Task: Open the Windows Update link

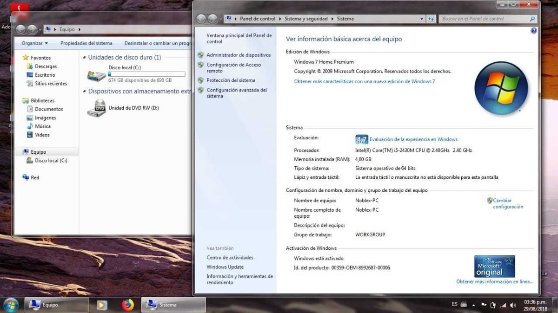Action: [x=225, y=267]
